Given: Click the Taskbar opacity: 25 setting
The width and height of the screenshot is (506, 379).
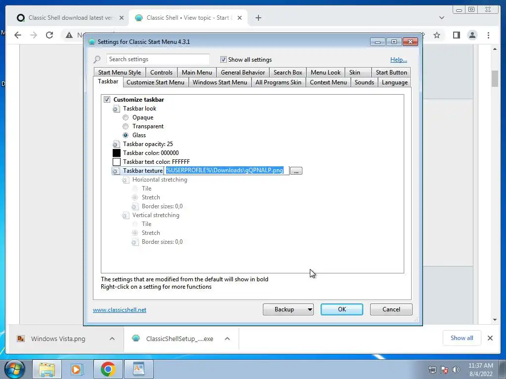Looking at the screenshot, I should (x=148, y=144).
